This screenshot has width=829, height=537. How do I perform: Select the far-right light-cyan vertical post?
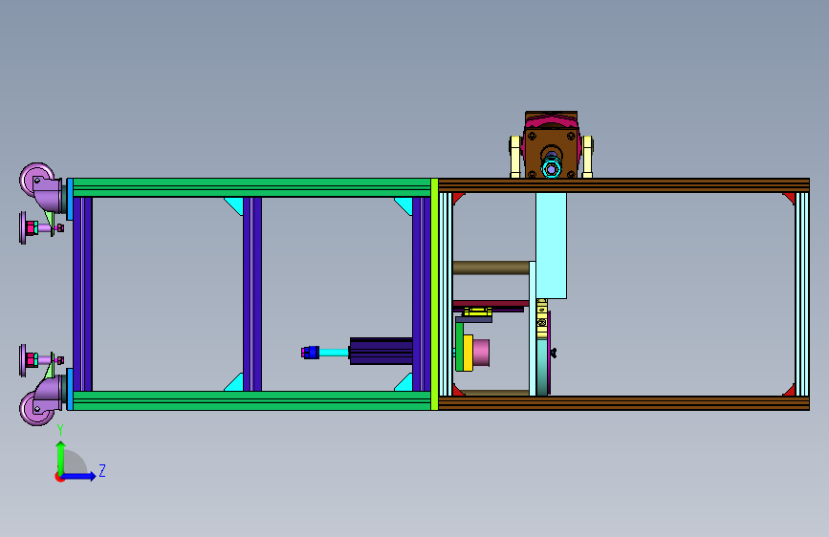[802, 294]
